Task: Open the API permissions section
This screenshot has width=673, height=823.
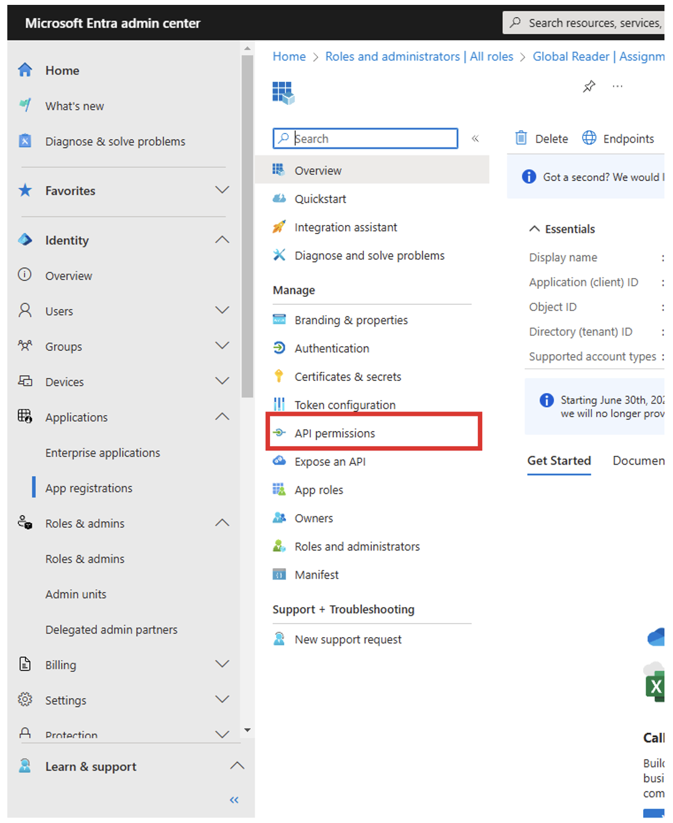Action: 335,433
